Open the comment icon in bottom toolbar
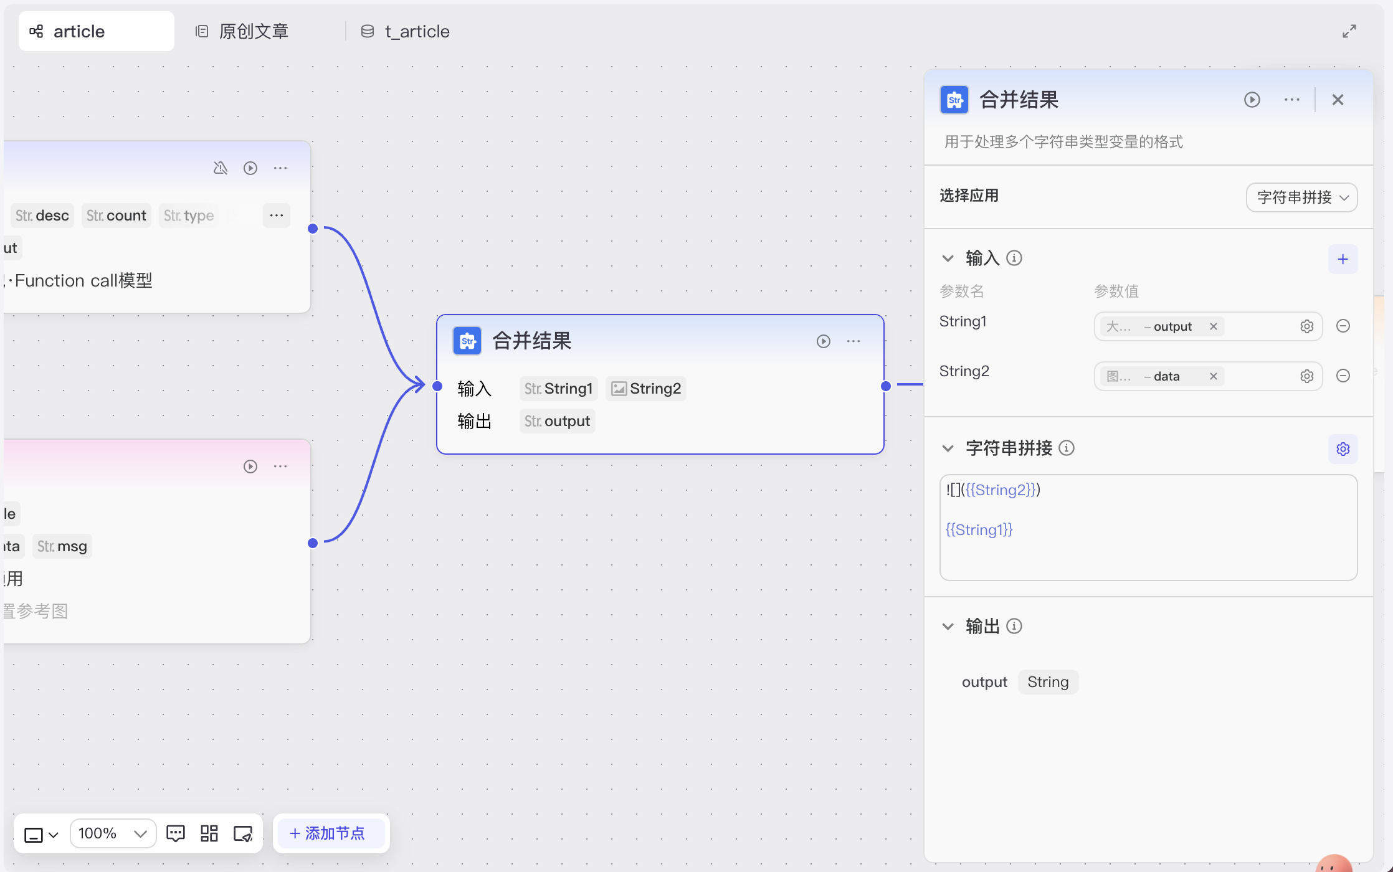The height and width of the screenshot is (872, 1393). pyautogui.click(x=176, y=833)
